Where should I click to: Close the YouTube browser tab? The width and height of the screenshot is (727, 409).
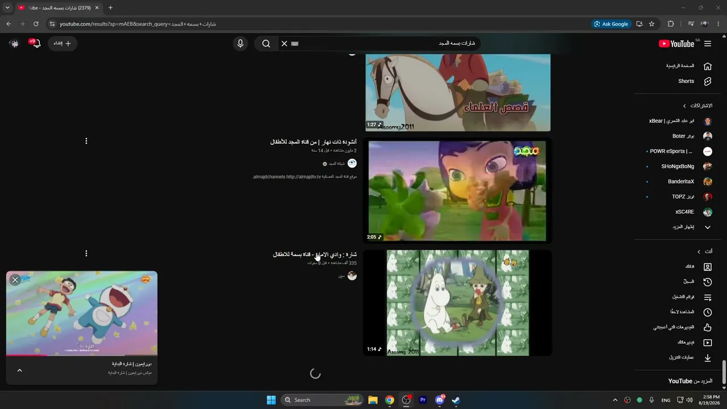pyautogui.click(x=97, y=8)
